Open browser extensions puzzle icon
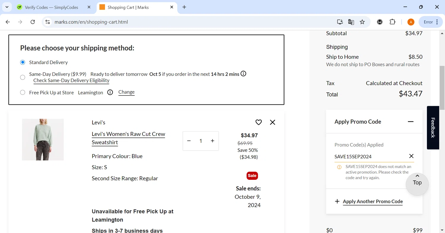The width and height of the screenshot is (445, 233). click(x=392, y=22)
